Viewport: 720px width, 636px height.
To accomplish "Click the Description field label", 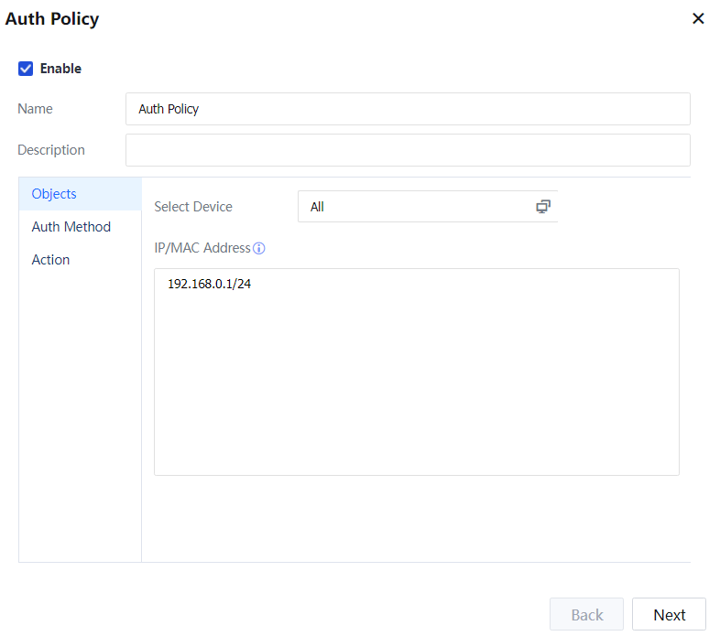I will (51, 150).
